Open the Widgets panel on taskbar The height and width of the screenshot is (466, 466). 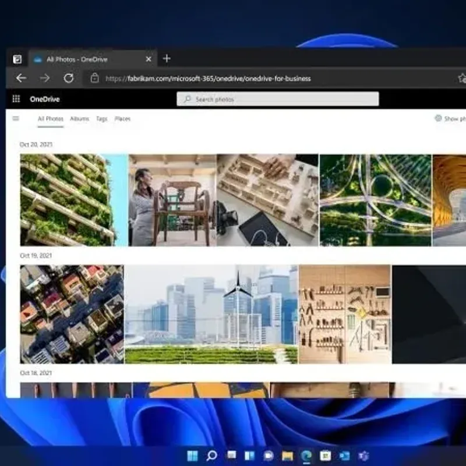(250, 456)
